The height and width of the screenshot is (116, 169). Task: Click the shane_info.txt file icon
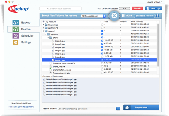50,66
